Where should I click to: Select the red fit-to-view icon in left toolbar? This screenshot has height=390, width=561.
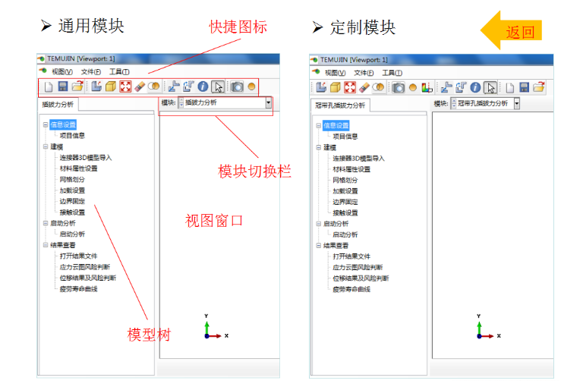125,87
